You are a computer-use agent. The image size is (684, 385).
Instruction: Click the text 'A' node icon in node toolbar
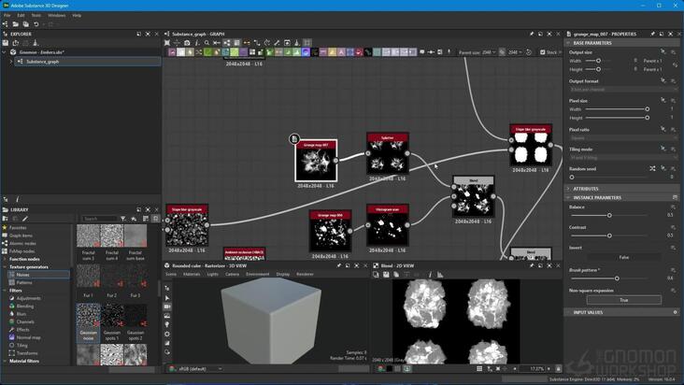[x=341, y=52]
